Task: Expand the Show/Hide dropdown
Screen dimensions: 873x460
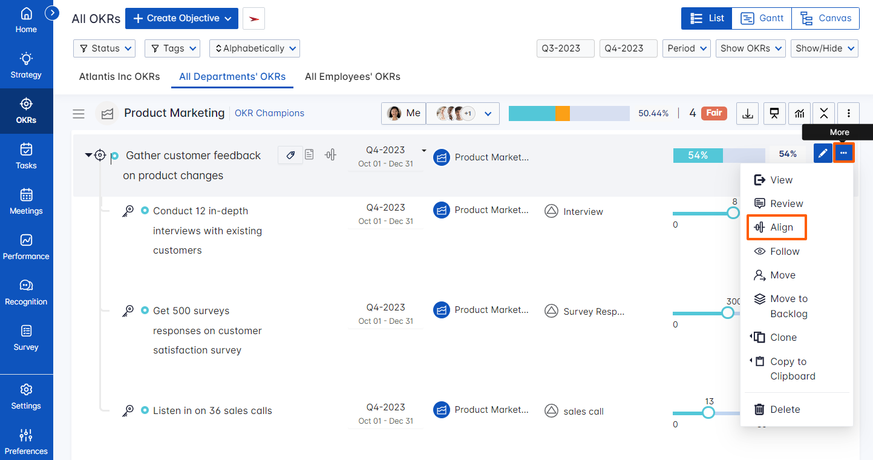Action: tap(824, 48)
